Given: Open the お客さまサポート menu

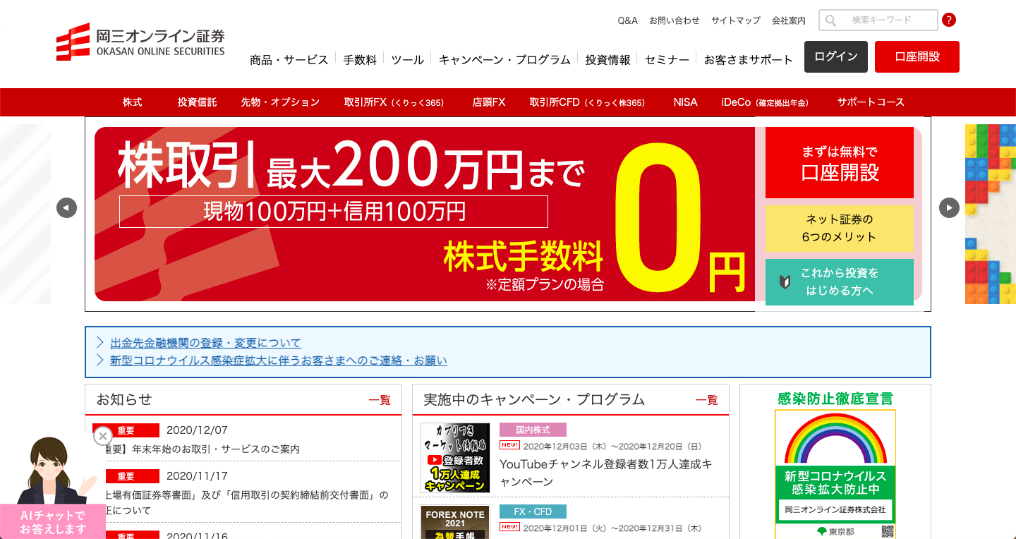Looking at the screenshot, I should (x=749, y=59).
